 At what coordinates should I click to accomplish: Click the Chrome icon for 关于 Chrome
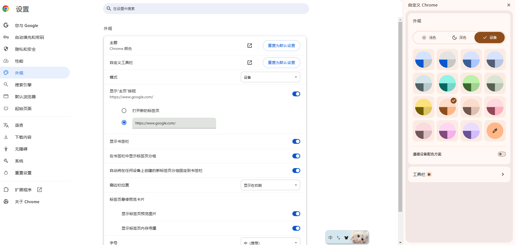tap(6, 202)
